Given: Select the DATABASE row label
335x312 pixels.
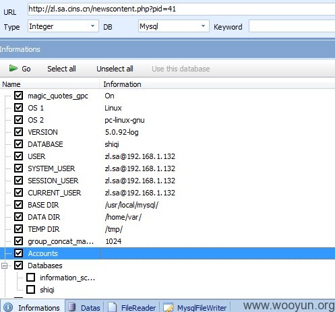Looking at the screenshot, I should [x=45, y=144].
